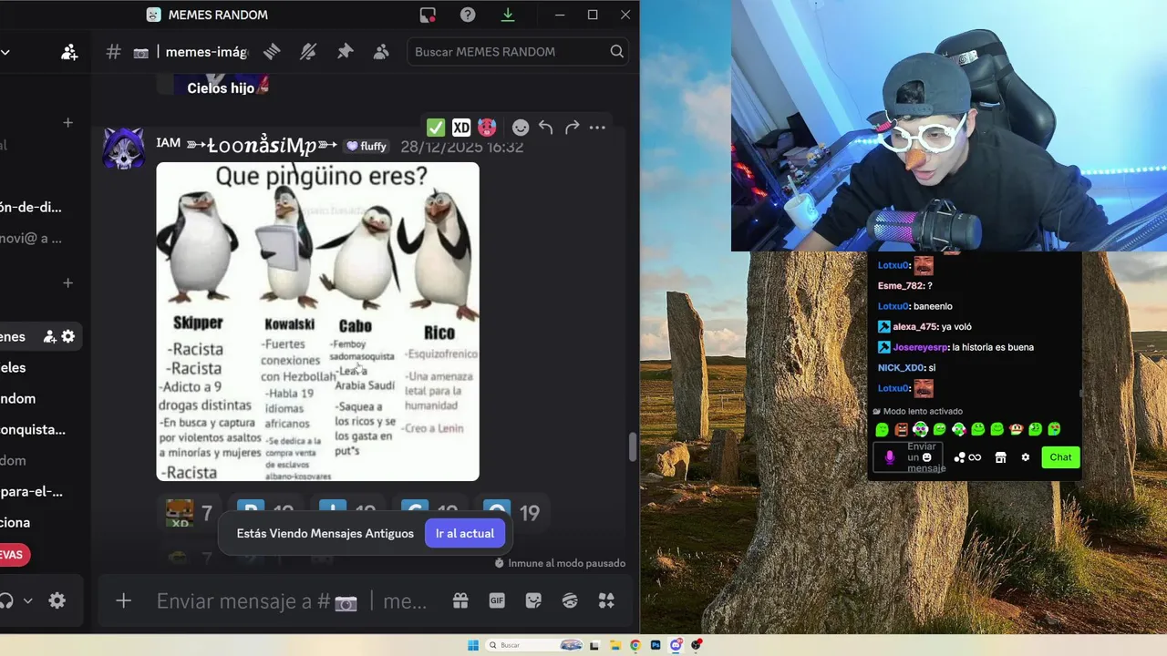React with the red devil face emoji

[x=487, y=128]
